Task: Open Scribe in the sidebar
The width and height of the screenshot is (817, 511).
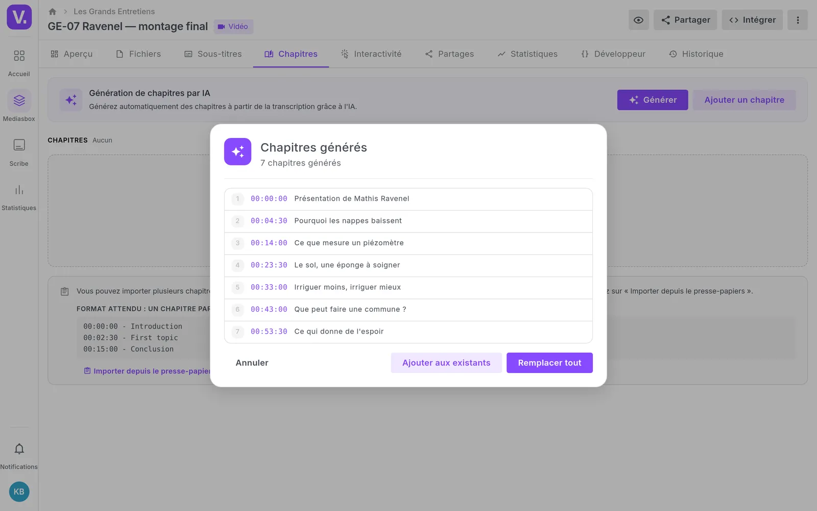Action: click(19, 152)
